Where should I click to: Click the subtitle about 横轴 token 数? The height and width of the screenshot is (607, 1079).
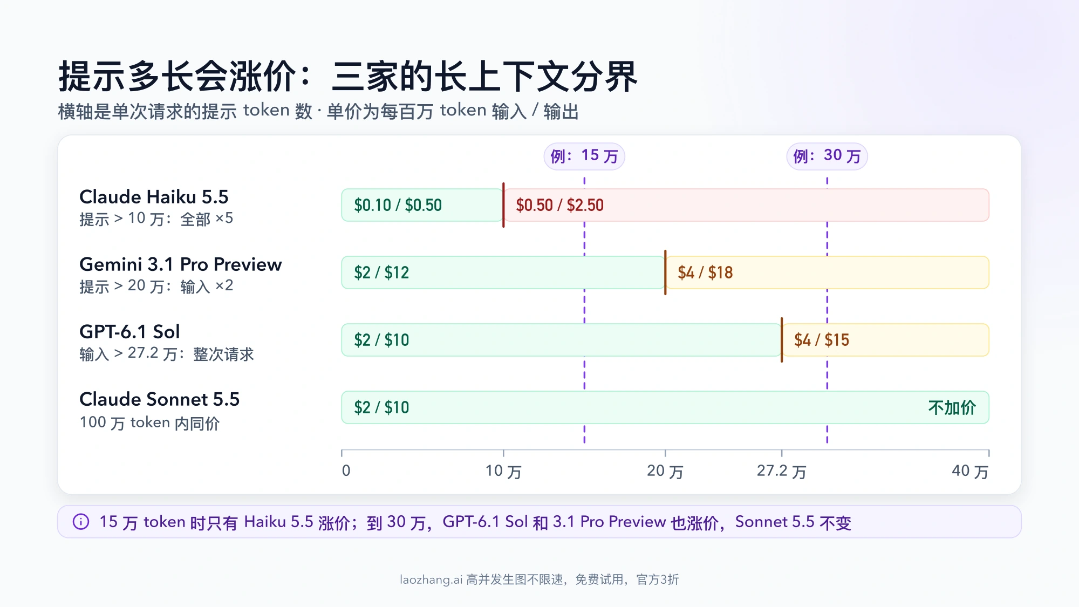(x=318, y=111)
